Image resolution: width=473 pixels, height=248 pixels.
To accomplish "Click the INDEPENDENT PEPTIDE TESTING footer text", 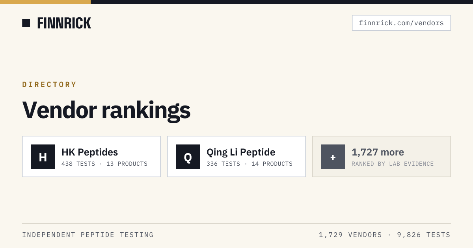I will [88, 235].
